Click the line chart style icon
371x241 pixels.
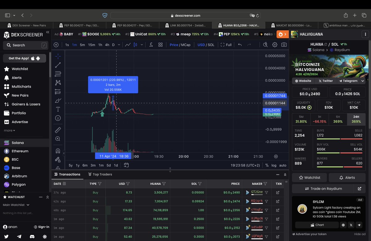tap(128, 45)
